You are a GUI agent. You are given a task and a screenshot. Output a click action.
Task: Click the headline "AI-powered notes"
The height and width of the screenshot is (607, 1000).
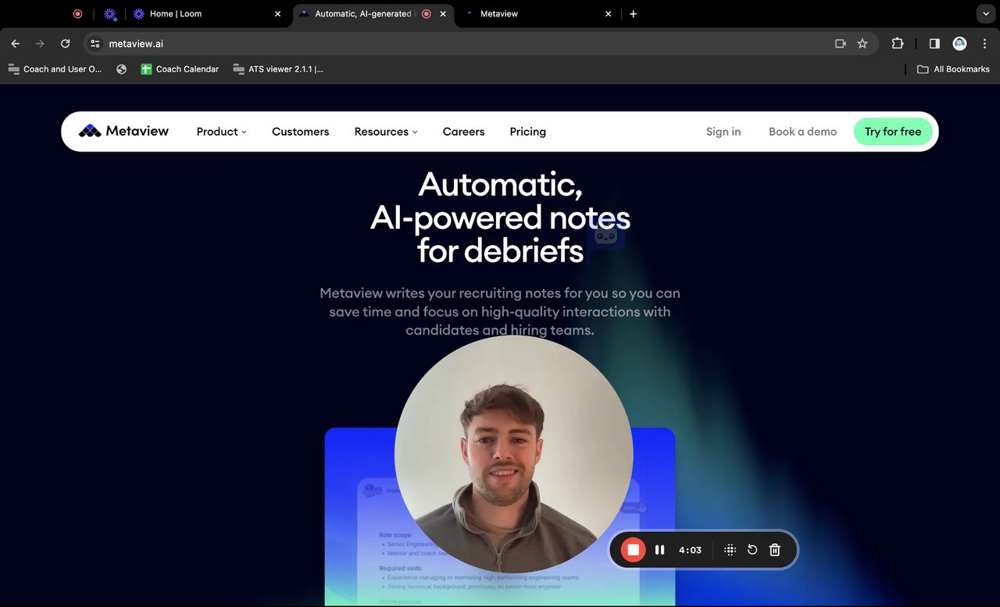pyautogui.click(x=500, y=218)
